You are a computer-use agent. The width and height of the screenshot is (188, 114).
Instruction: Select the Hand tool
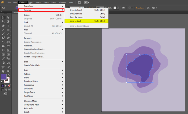point(3,71)
